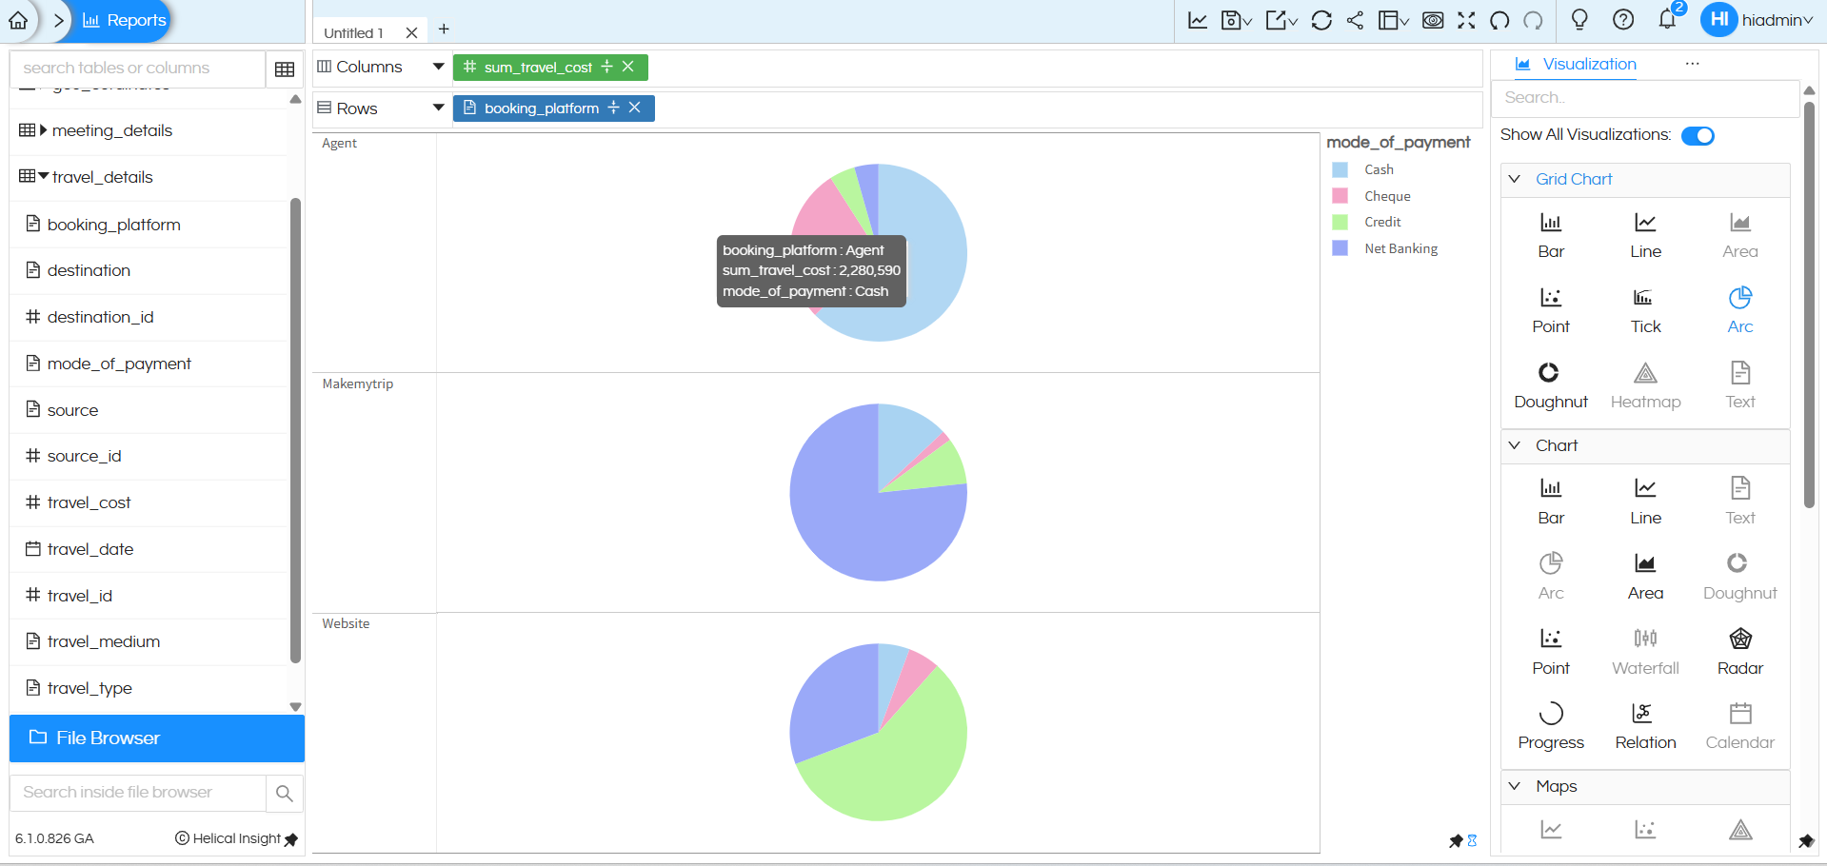The height and width of the screenshot is (866, 1827).
Task: Click the undo arrow in the toolbar
Action: pyautogui.click(x=1499, y=20)
